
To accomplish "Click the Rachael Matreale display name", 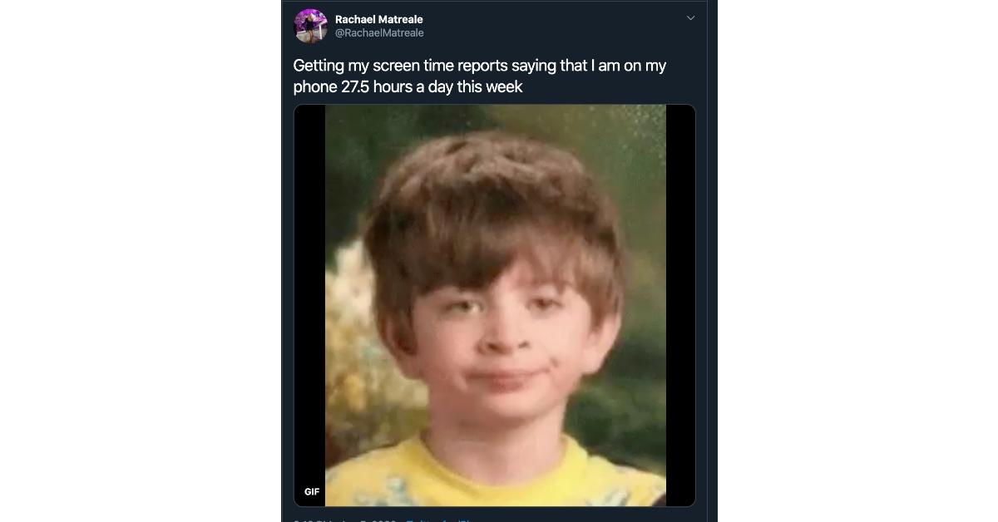I will click(378, 19).
